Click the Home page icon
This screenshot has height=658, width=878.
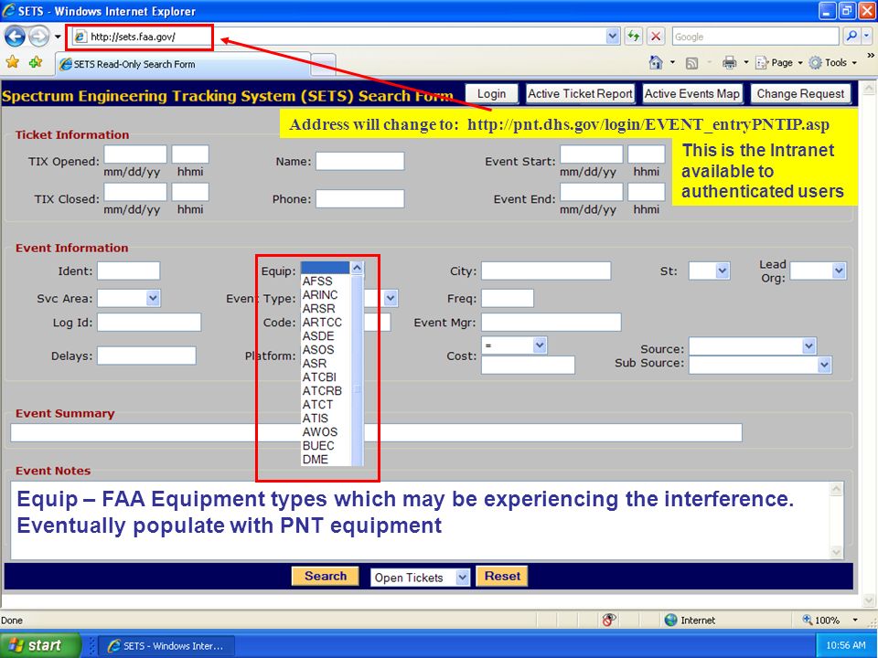(656, 62)
